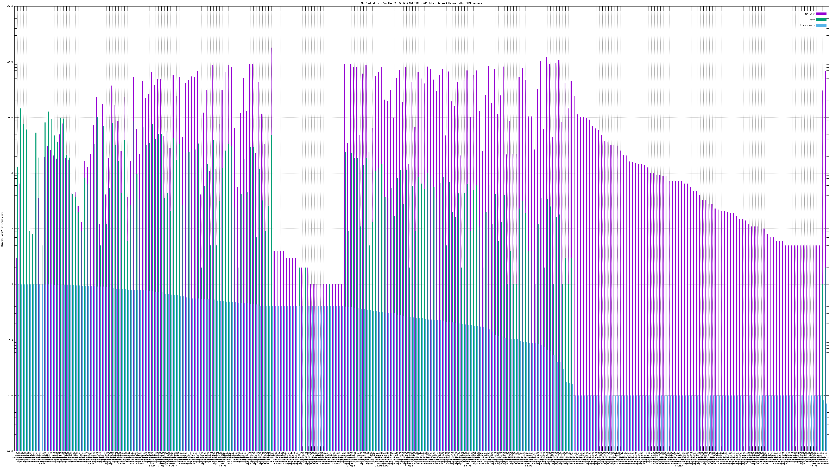Click the 100 y-axis tick label

coord(11,173)
